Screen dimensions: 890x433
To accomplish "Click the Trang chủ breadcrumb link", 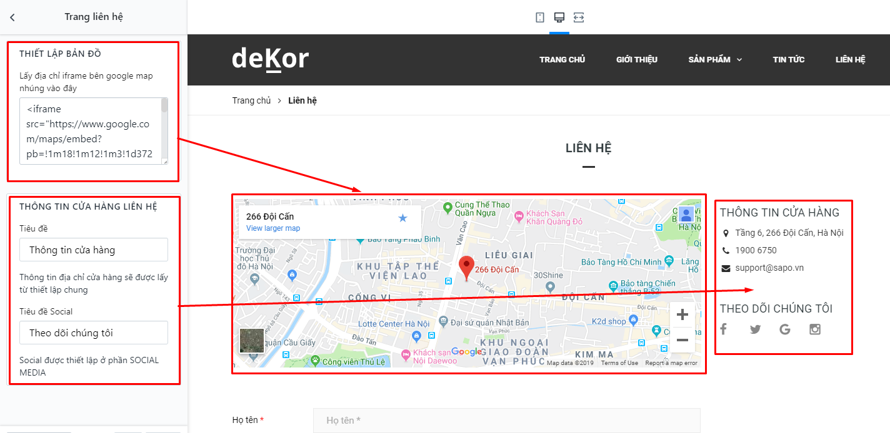I will [251, 100].
